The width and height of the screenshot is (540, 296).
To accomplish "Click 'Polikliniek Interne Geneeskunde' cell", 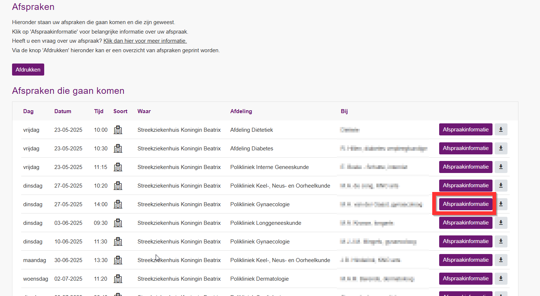I will (270, 167).
